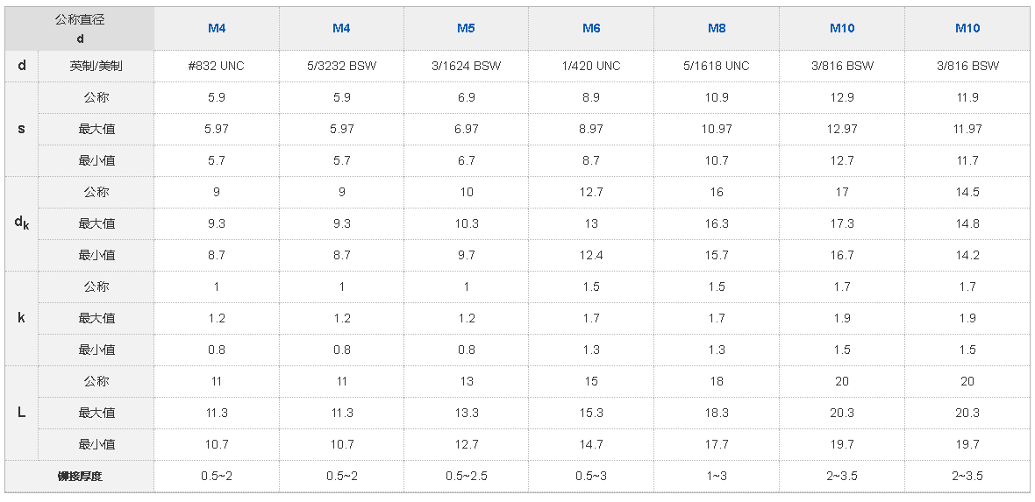Click the M10 header above 11.9 value
Image resolution: width=1035 pixels, height=502 pixels.
[x=967, y=28]
